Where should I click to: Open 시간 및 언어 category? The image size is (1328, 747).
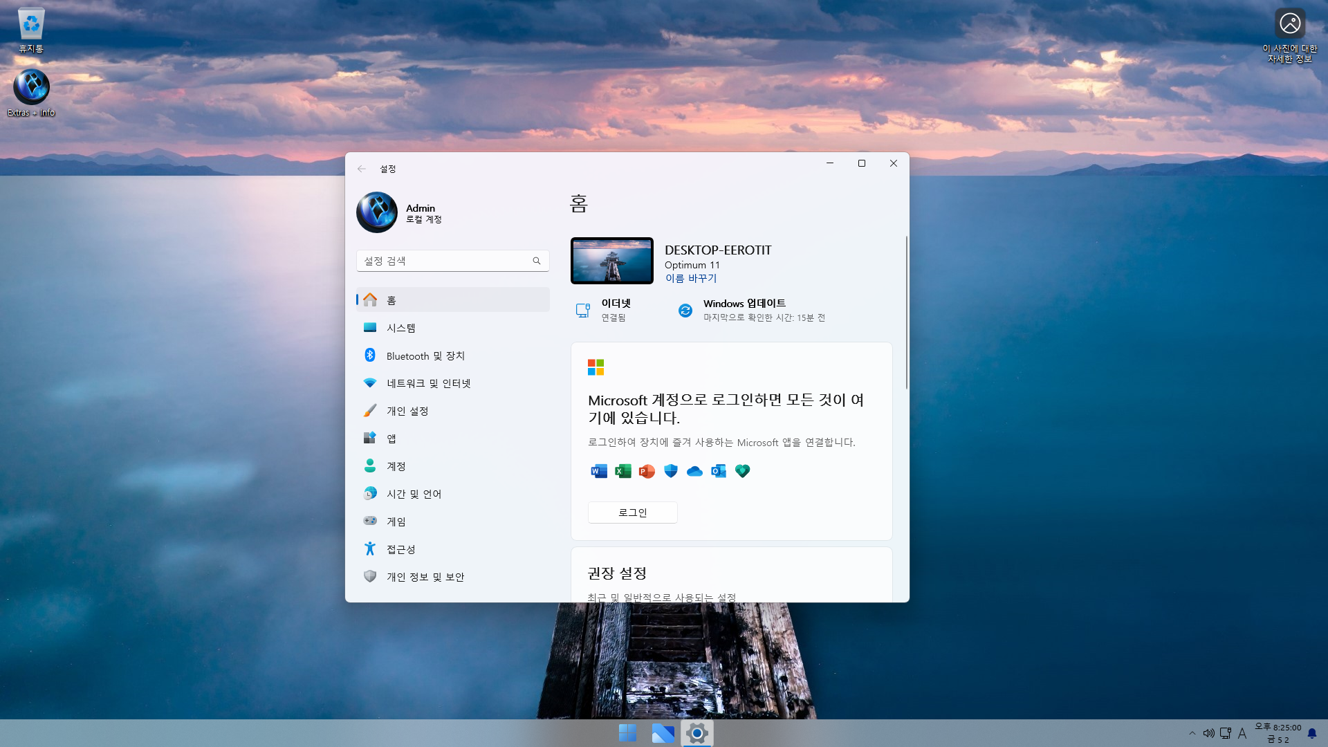pos(414,494)
